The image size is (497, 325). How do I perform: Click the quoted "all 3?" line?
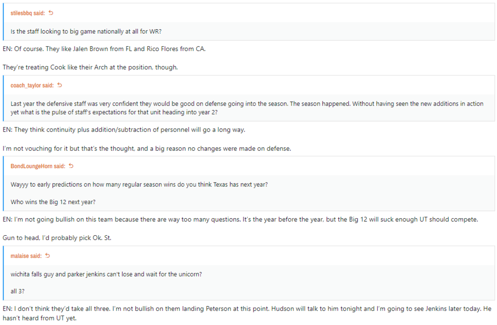pyautogui.click(x=17, y=292)
